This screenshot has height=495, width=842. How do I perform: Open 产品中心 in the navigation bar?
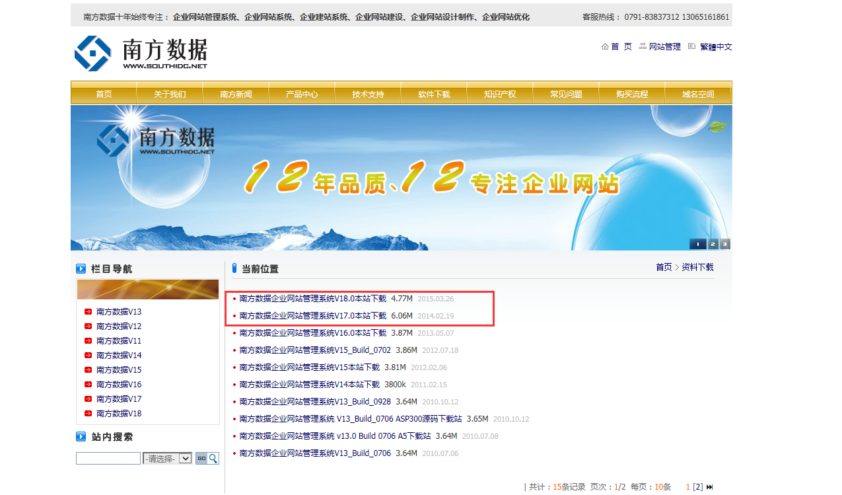[302, 95]
